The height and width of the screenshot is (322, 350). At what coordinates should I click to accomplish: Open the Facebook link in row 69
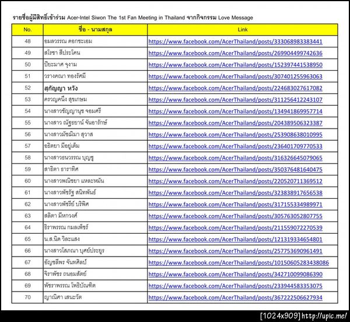click(x=235, y=286)
